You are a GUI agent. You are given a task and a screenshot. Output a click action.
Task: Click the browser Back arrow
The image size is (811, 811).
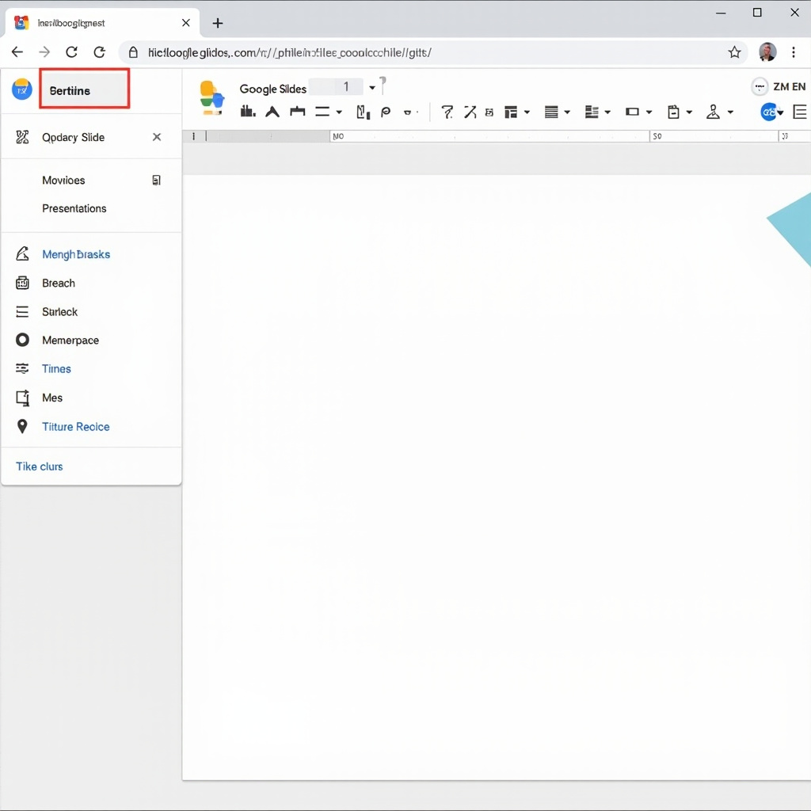pos(17,51)
